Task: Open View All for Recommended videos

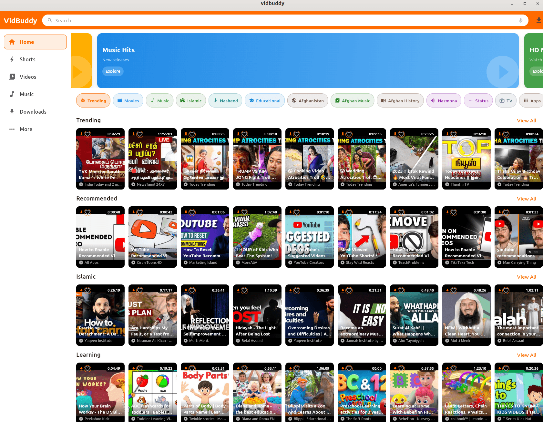Action: tap(527, 199)
